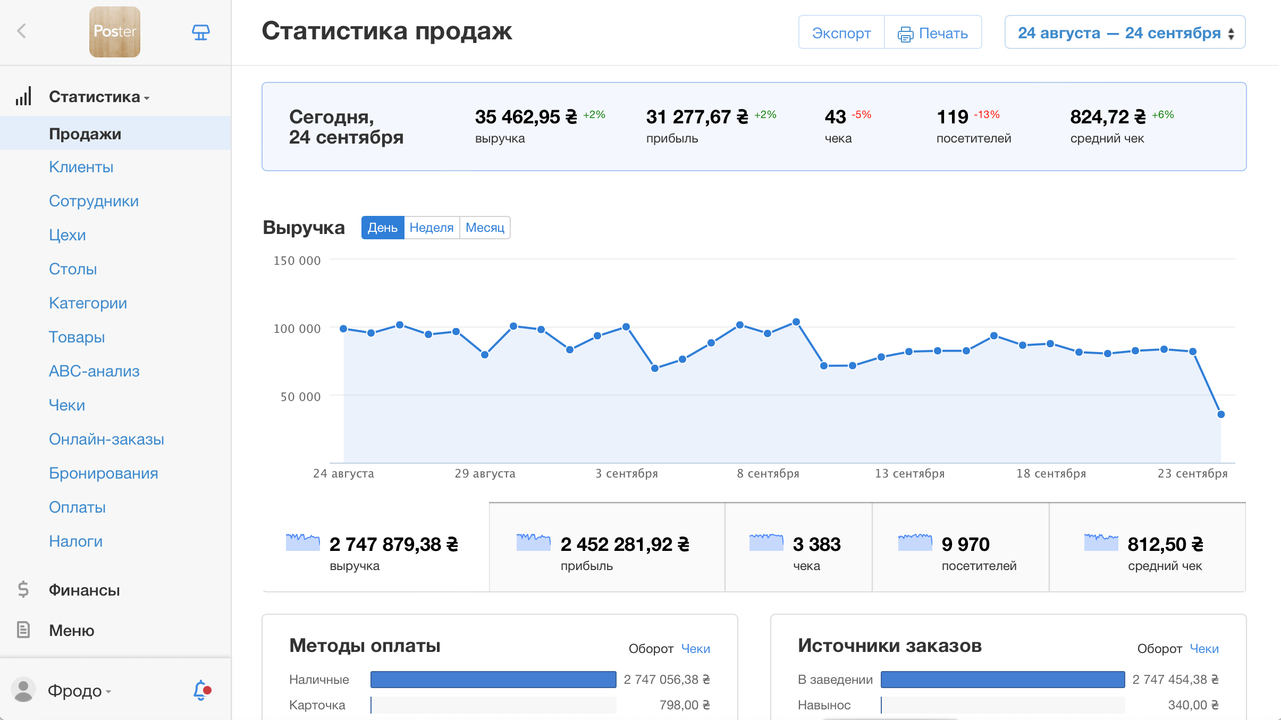Click the Menu document icon
The width and height of the screenshot is (1281, 720).
point(23,630)
